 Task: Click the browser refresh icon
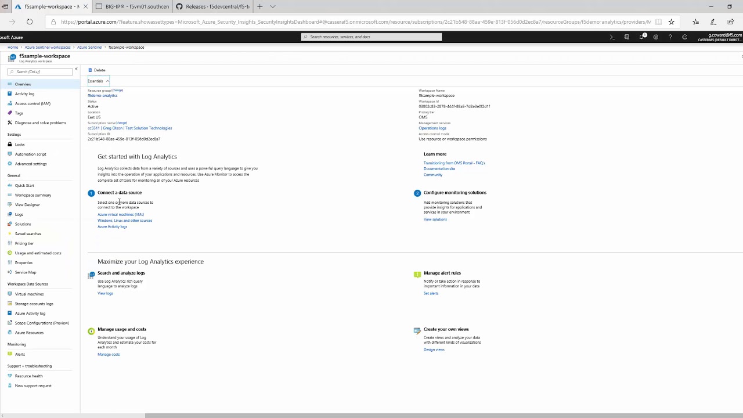pos(30,21)
